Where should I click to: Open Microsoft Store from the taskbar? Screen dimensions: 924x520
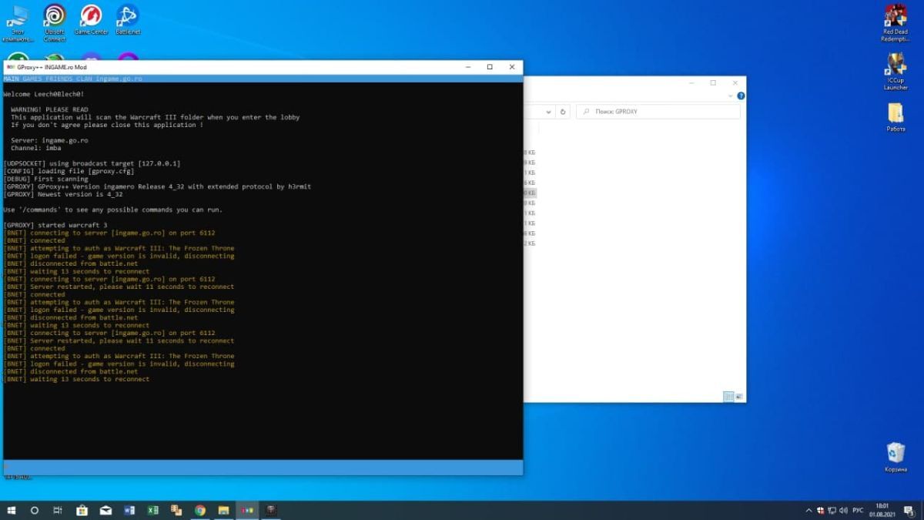click(82, 510)
